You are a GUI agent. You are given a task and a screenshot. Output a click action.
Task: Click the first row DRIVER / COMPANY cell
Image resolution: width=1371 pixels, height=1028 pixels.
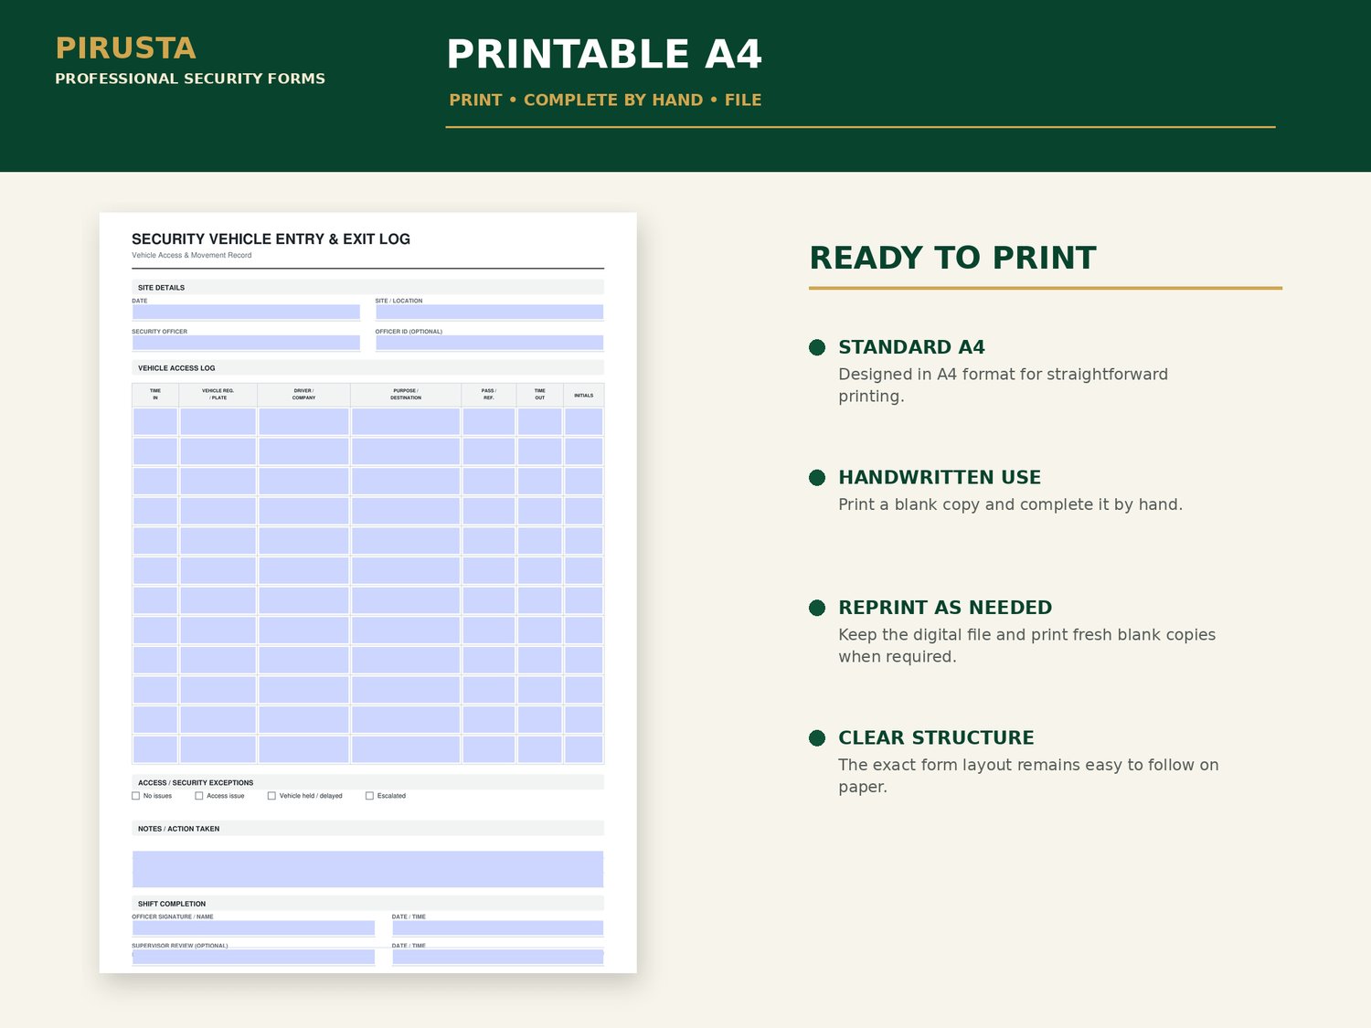coord(303,421)
